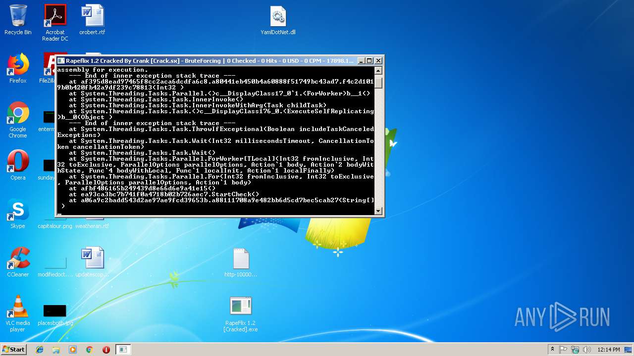Select the VLC media player shortcut

click(x=18, y=313)
